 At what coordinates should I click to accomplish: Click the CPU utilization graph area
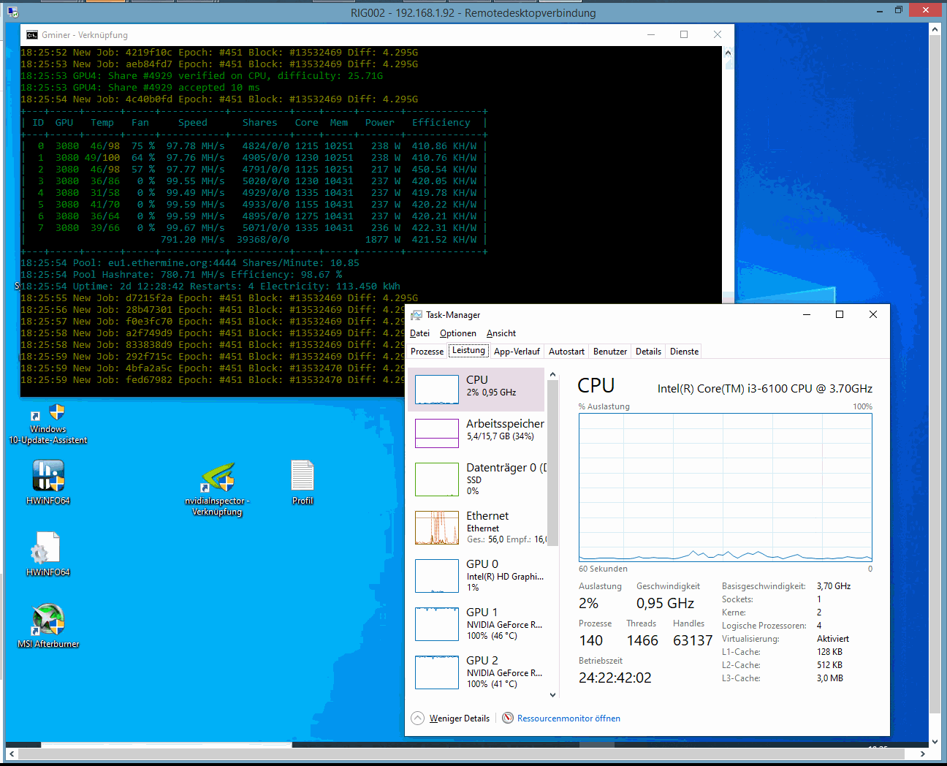pyautogui.click(x=725, y=488)
